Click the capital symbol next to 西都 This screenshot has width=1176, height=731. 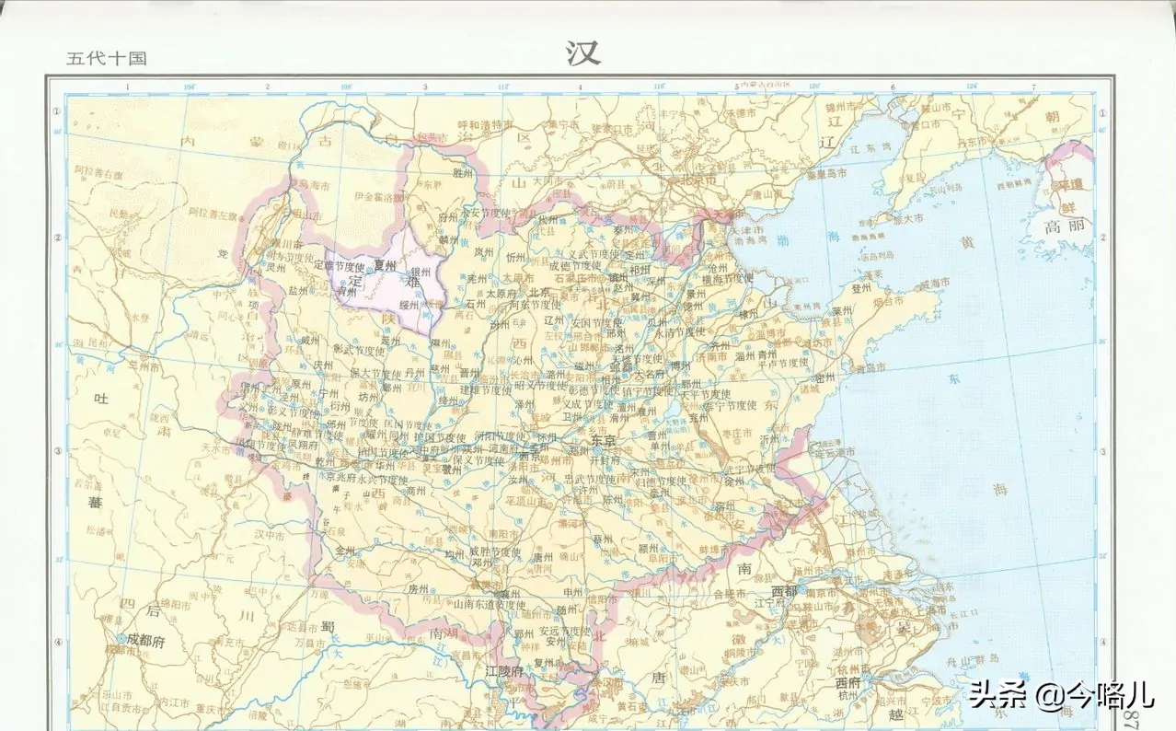coord(802,589)
